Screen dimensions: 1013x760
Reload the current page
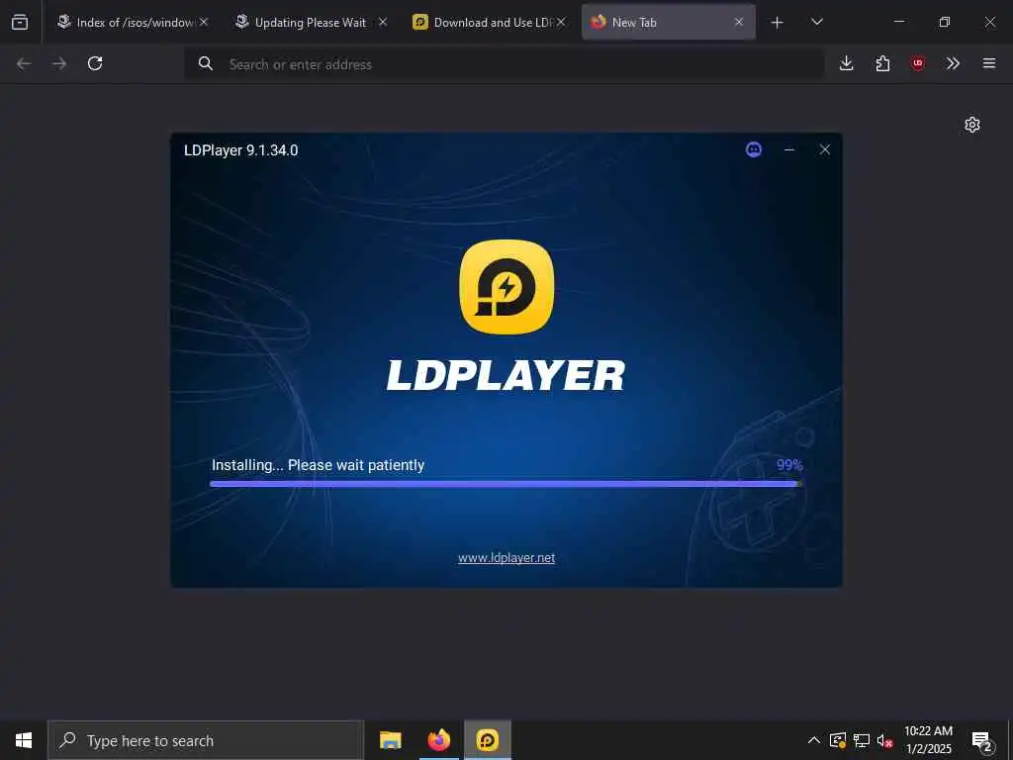95,63
